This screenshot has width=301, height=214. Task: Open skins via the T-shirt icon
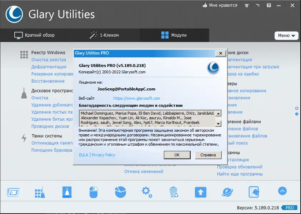(x=247, y=5)
